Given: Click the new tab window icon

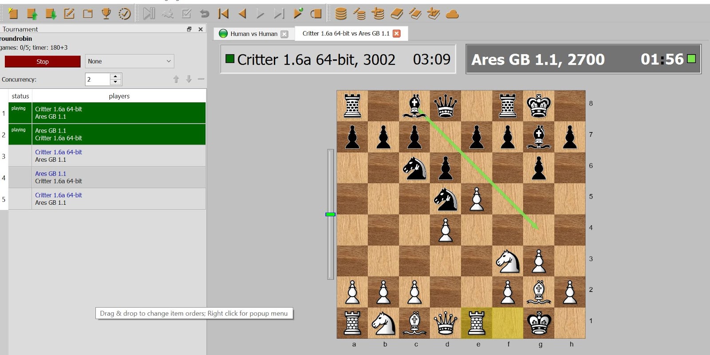Looking at the screenshot, I should [x=88, y=14].
